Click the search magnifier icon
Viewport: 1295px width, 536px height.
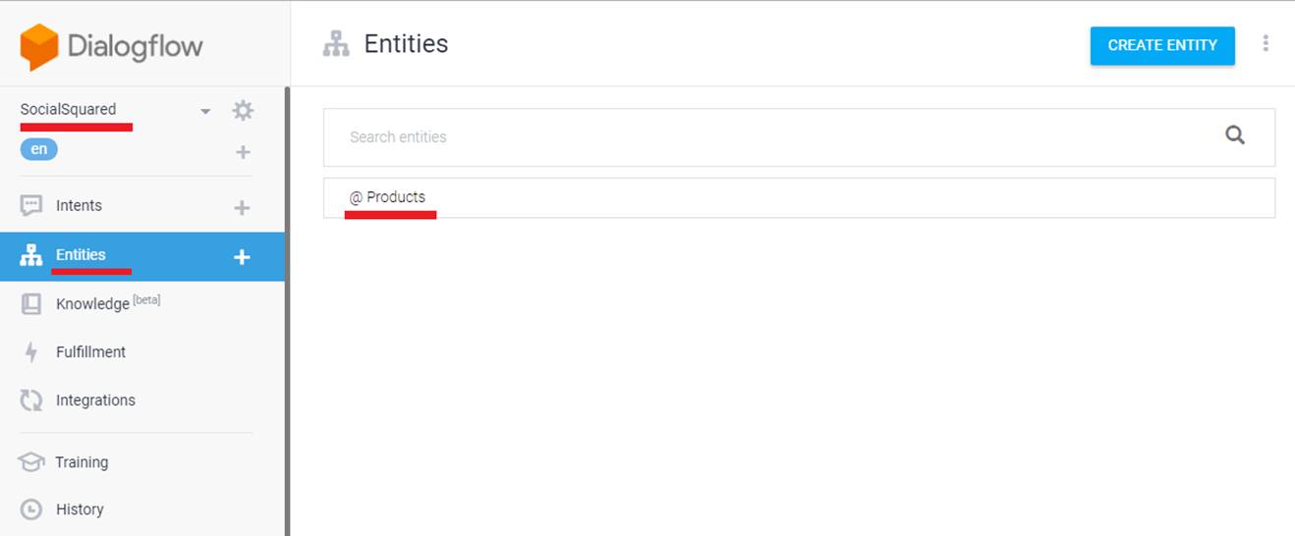coord(1235,136)
